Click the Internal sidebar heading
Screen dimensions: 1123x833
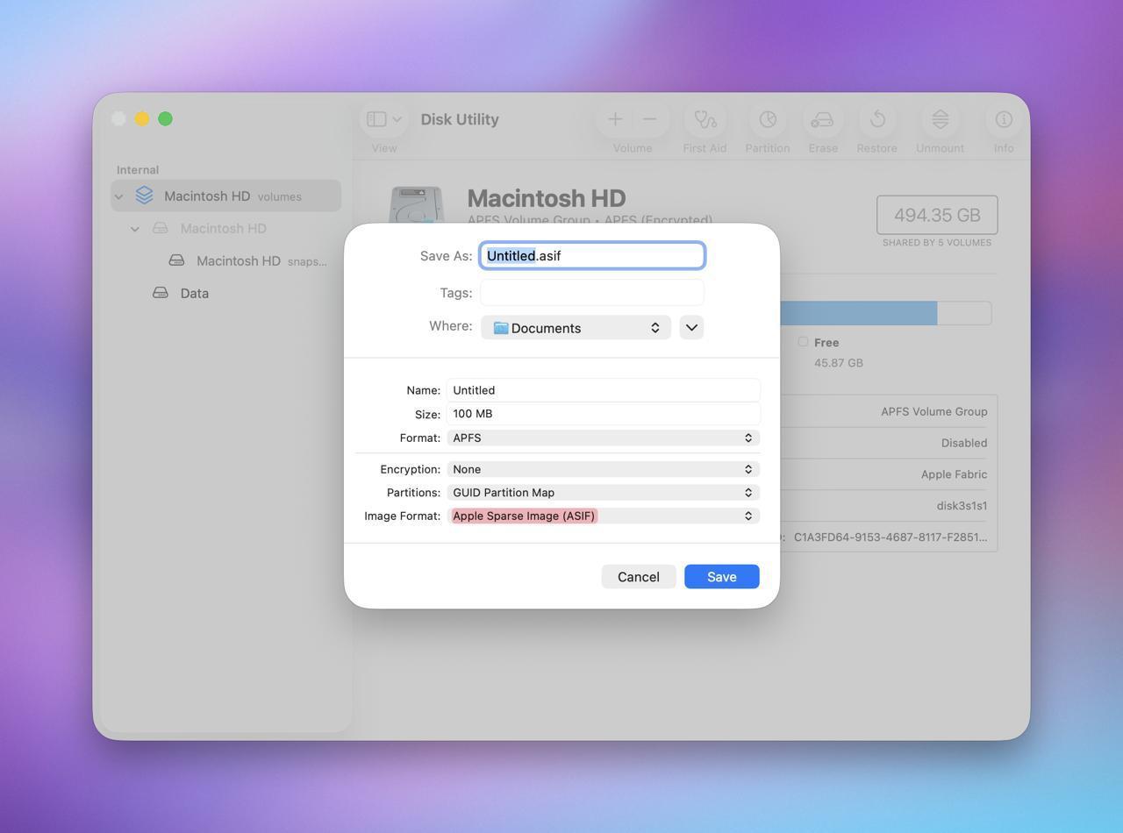138,170
